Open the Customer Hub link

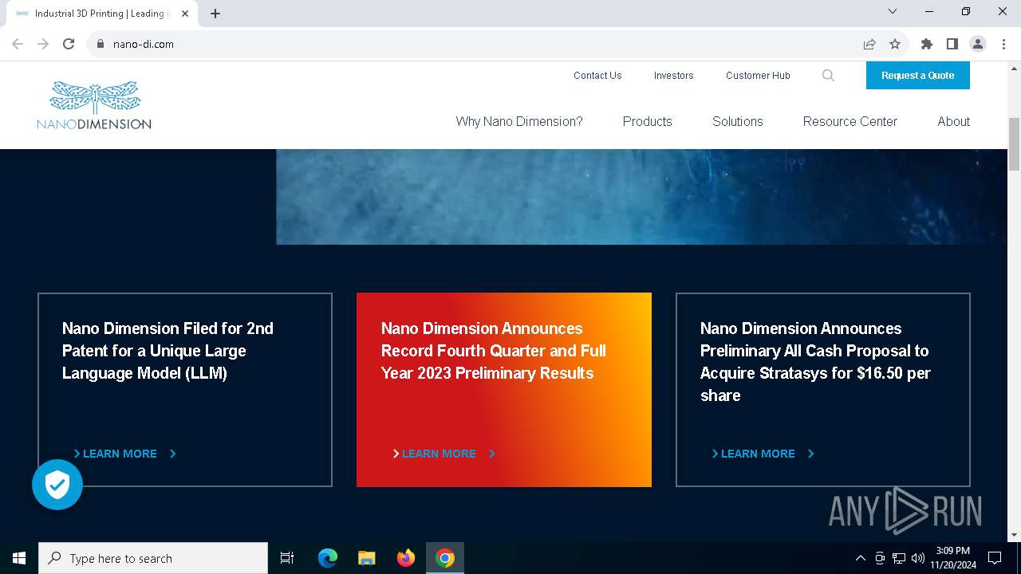(758, 76)
